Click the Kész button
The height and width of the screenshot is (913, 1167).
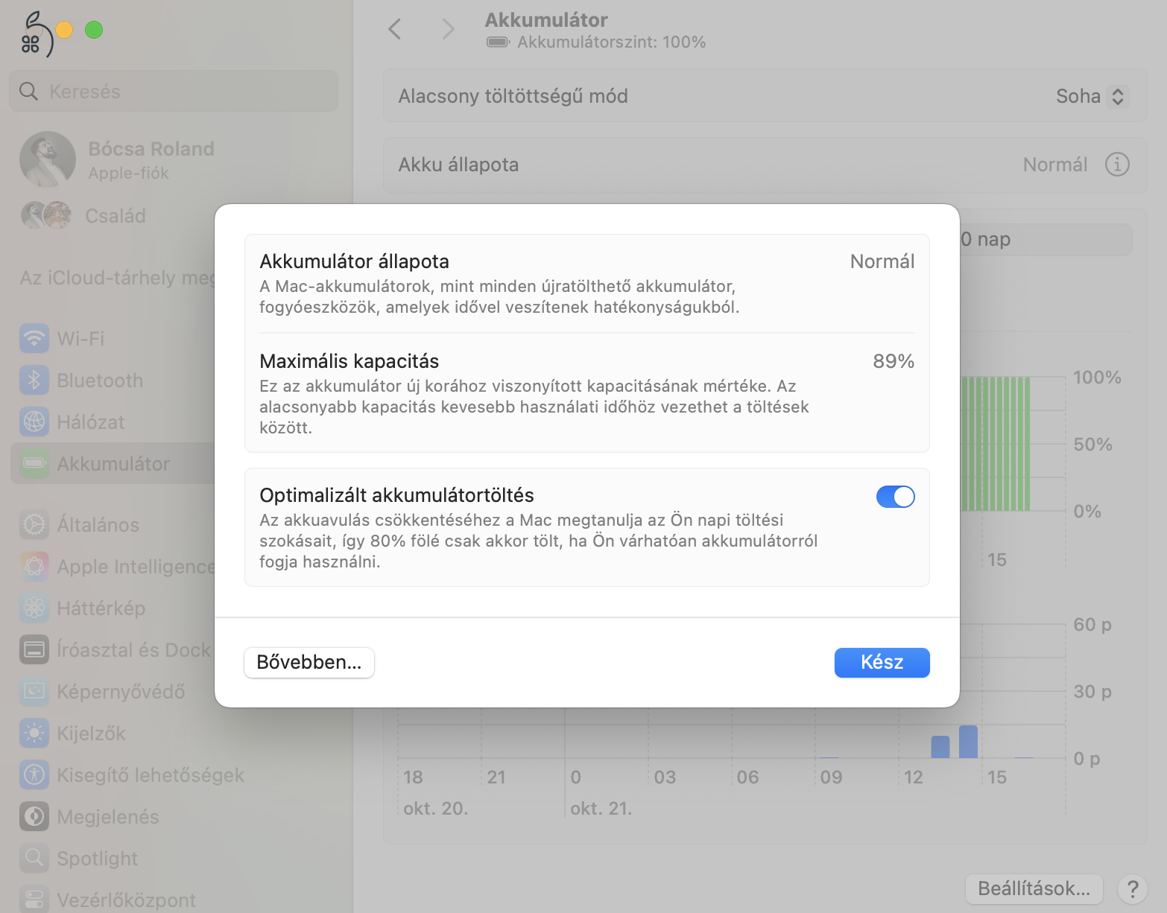click(882, 662)
